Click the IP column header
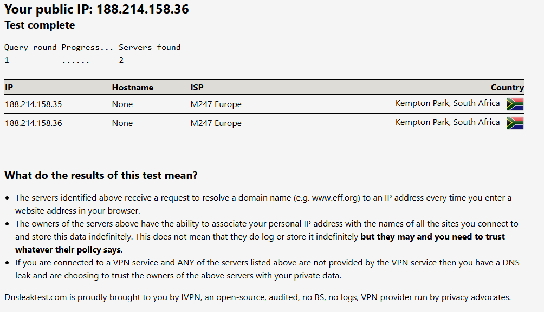This screenshot has width=544, height=312. point(9,87)
